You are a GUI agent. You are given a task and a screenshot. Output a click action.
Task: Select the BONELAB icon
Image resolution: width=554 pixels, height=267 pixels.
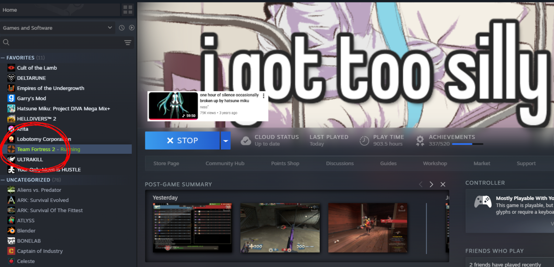[11, 241]
